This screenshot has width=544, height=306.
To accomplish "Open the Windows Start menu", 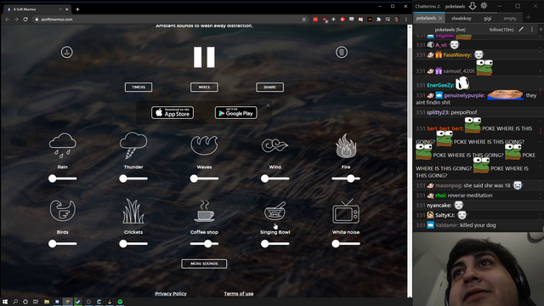I will [x=5, y=302].
